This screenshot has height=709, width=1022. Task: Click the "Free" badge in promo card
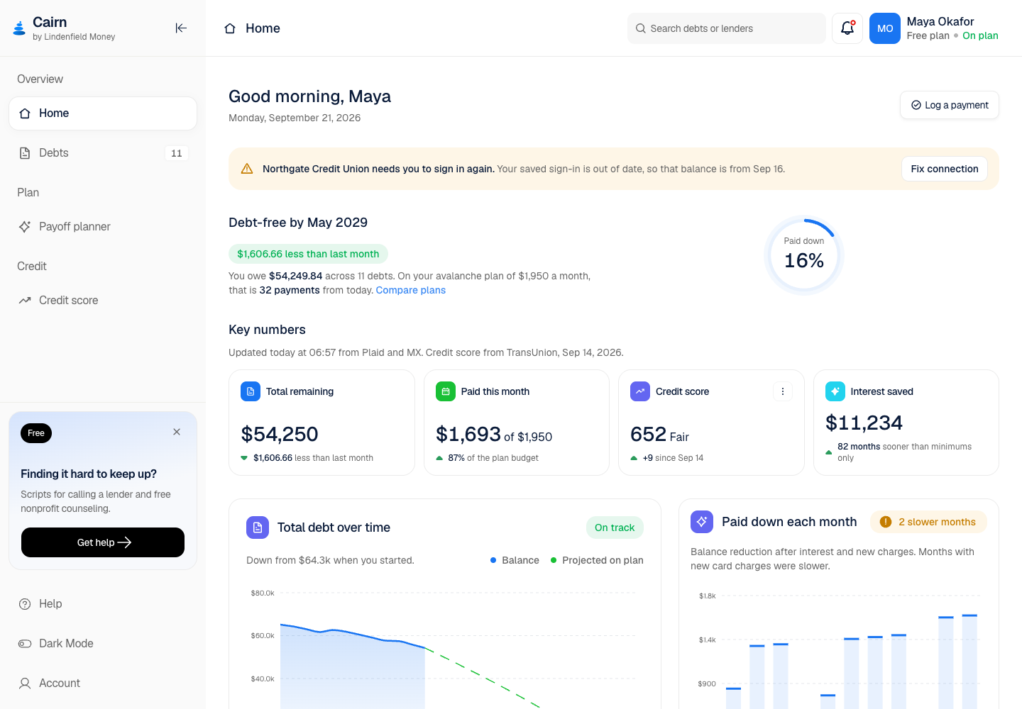pyautogui.click(x=36, y=433)
